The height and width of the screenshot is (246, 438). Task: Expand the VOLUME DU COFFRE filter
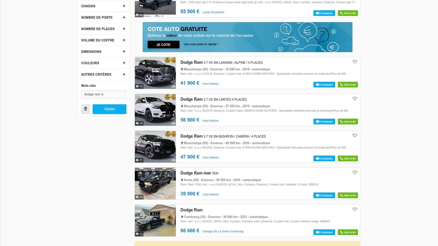pos(104,40)
